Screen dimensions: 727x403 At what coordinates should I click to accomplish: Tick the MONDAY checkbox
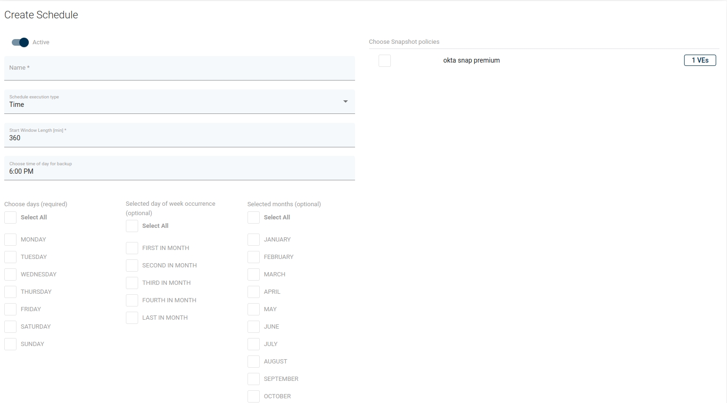click(10, 240)
